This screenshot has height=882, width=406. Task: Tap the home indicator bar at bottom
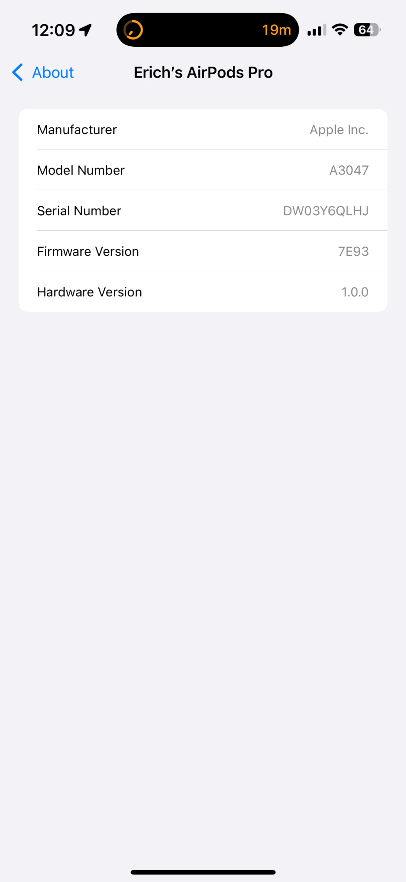coord(203,872)
